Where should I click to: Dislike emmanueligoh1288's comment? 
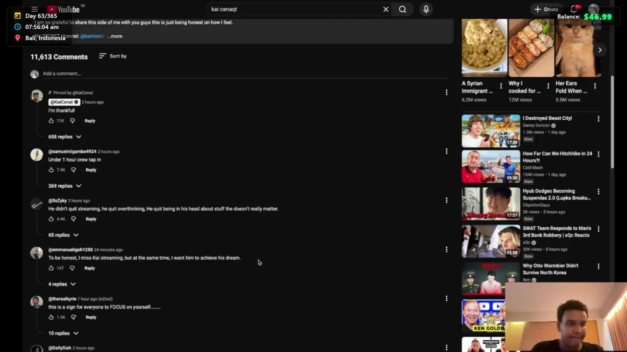point(72,268)
